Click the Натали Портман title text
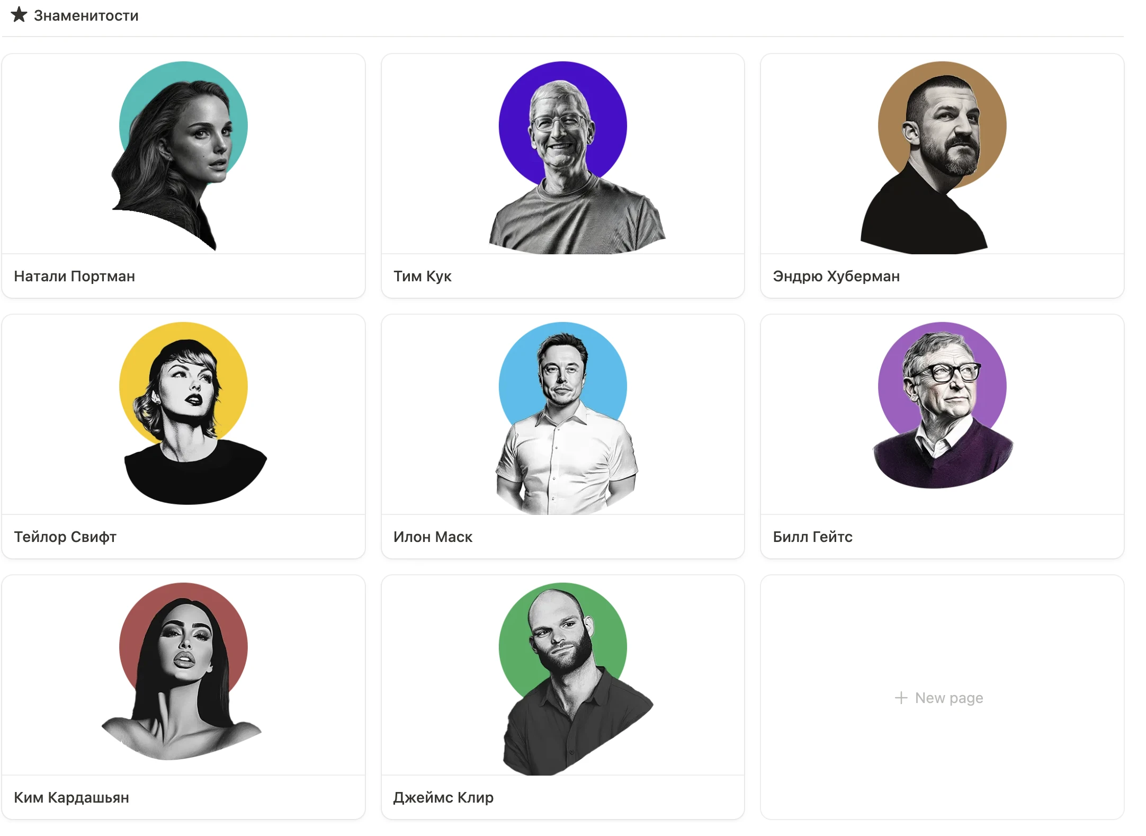Screen dimensions: 1146x836 point(75,276)
